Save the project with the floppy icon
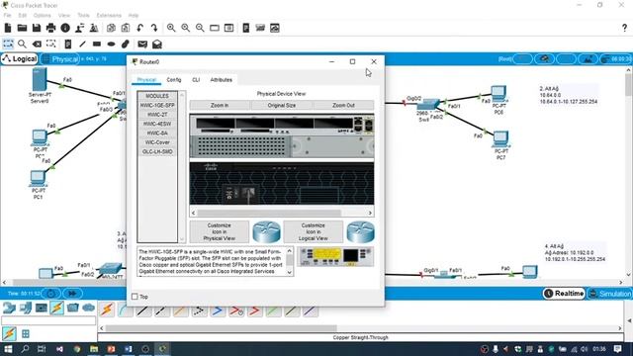This screenshot has height=356, width=633. pyautogui.click(x=37, y=28)
